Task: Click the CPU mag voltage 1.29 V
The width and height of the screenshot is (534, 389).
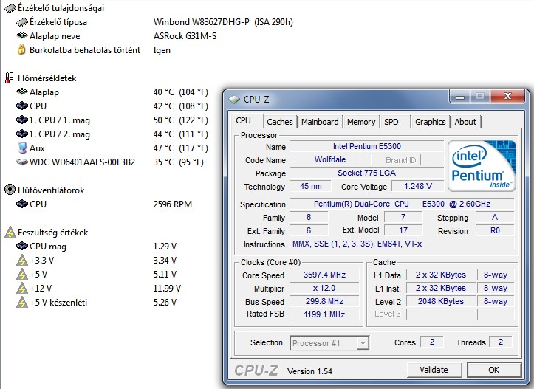Action: (x=165, y=246)
